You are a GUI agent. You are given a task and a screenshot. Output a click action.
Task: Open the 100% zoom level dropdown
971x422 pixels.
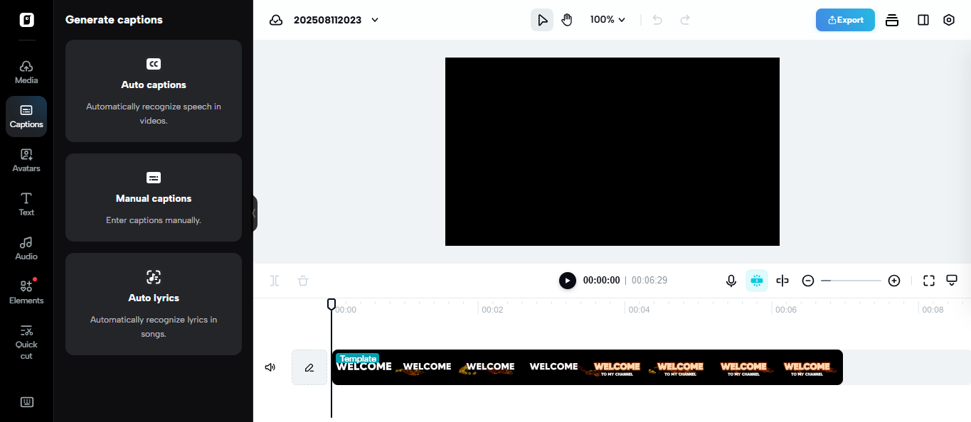607,20
